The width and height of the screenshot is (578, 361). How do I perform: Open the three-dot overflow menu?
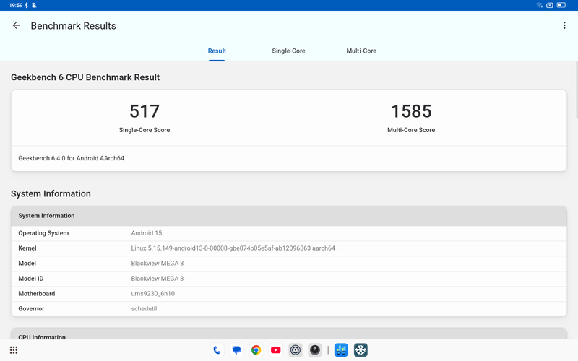click(x=564, y=25)
